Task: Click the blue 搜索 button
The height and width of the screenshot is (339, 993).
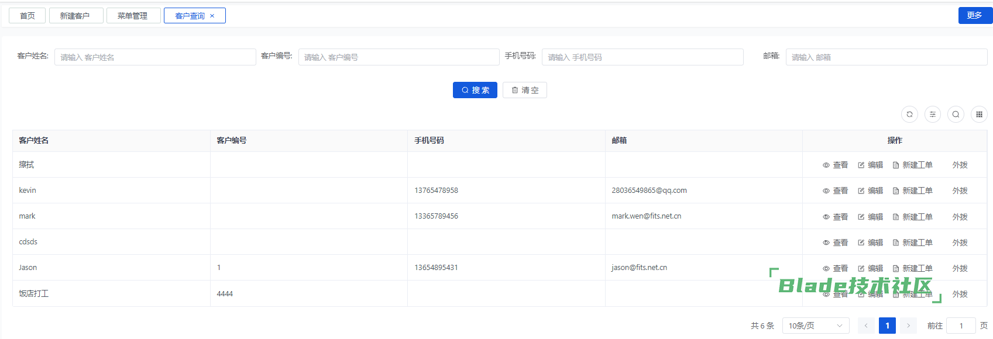Action: pyautogui.click(x=475, y=90)
